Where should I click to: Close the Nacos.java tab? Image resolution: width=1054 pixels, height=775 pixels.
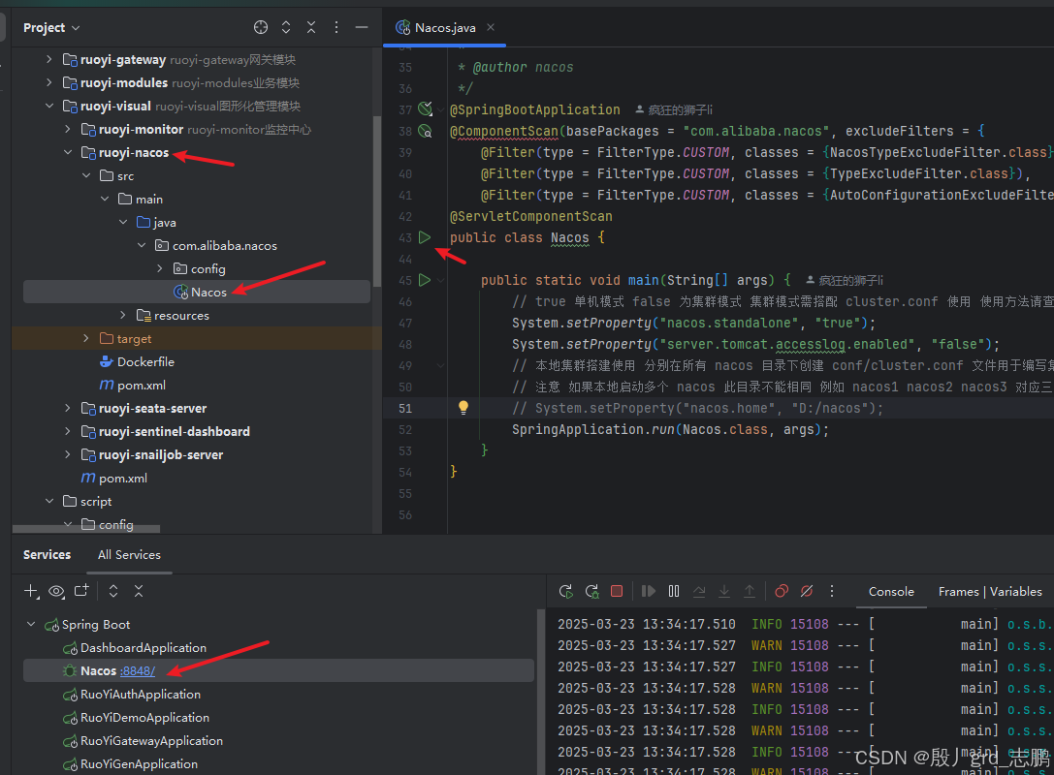[491, 27]
